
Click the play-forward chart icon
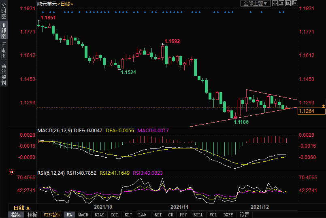pyautogui.click(x=288, y=3)
